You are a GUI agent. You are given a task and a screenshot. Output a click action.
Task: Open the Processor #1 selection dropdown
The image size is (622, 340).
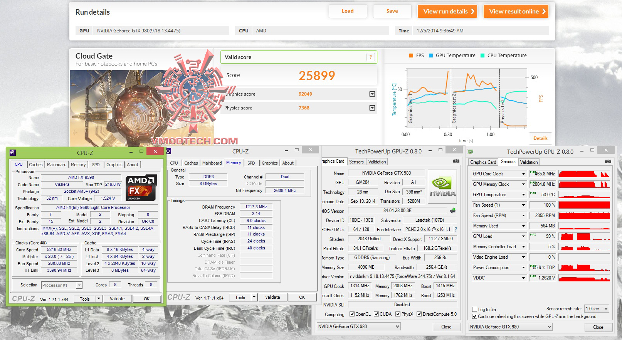(79, 285)
